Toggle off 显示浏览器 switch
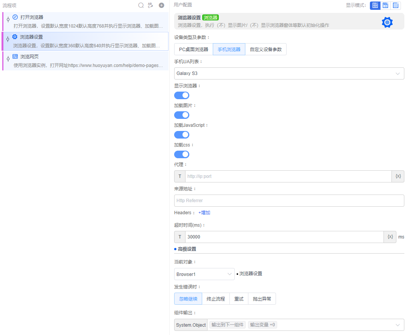The height and width of the screenshot is (335, 407). 181,95
